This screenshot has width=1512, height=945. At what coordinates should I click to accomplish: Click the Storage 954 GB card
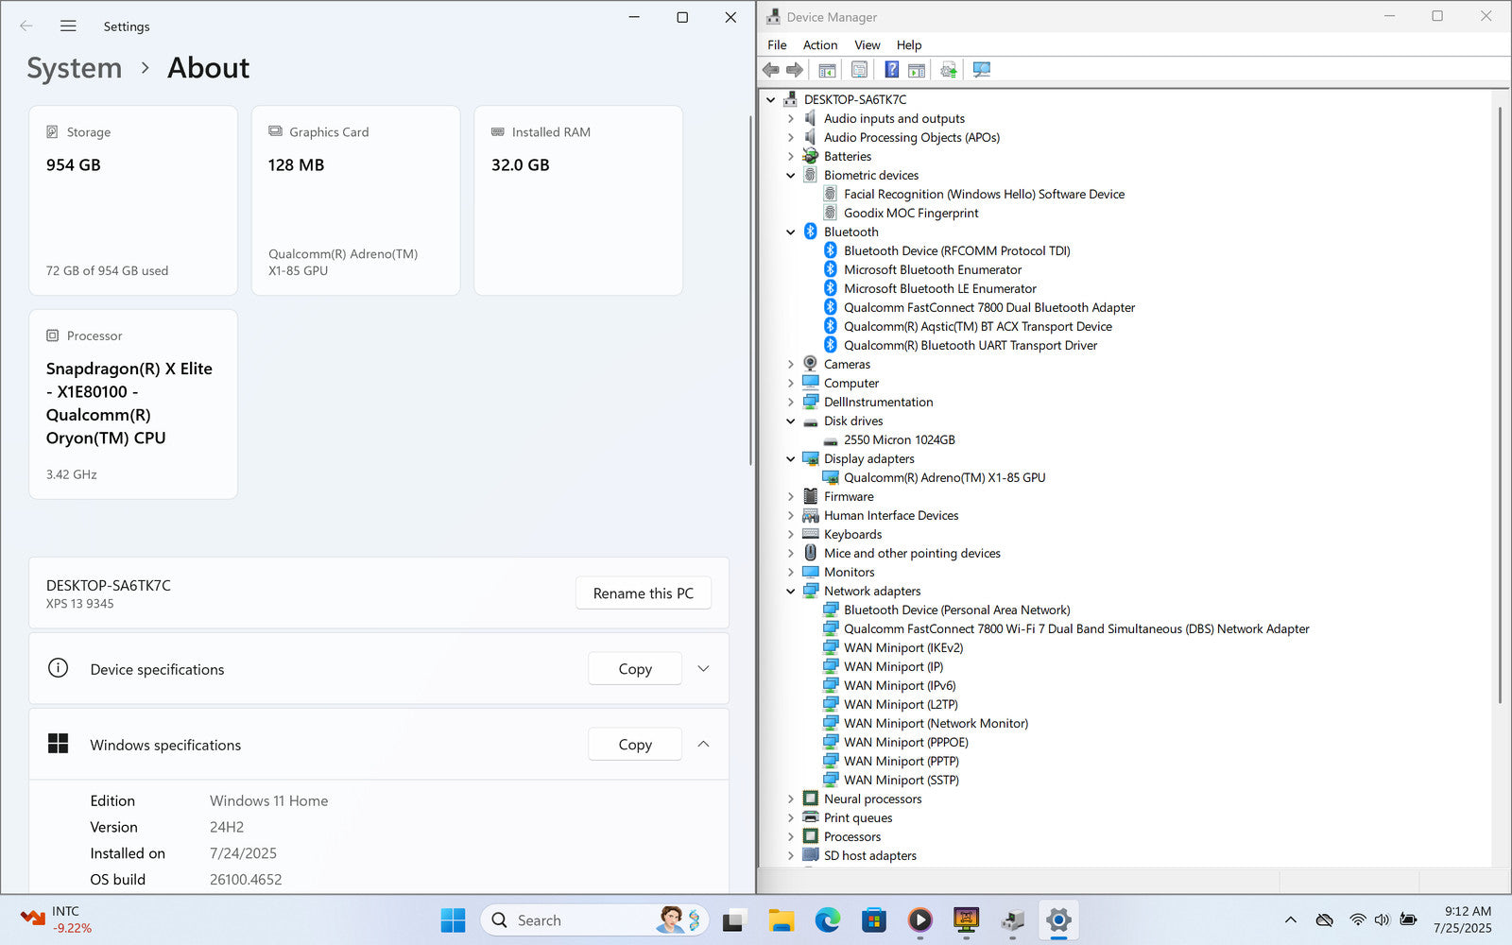coord(133,200)
